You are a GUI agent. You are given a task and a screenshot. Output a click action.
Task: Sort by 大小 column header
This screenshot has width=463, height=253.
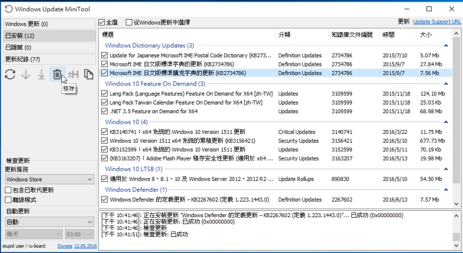point(434,35)
